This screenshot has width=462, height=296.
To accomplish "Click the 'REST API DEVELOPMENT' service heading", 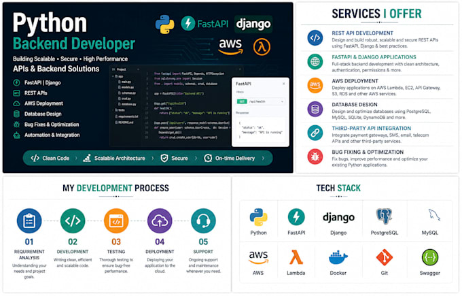I will (362, 33).
